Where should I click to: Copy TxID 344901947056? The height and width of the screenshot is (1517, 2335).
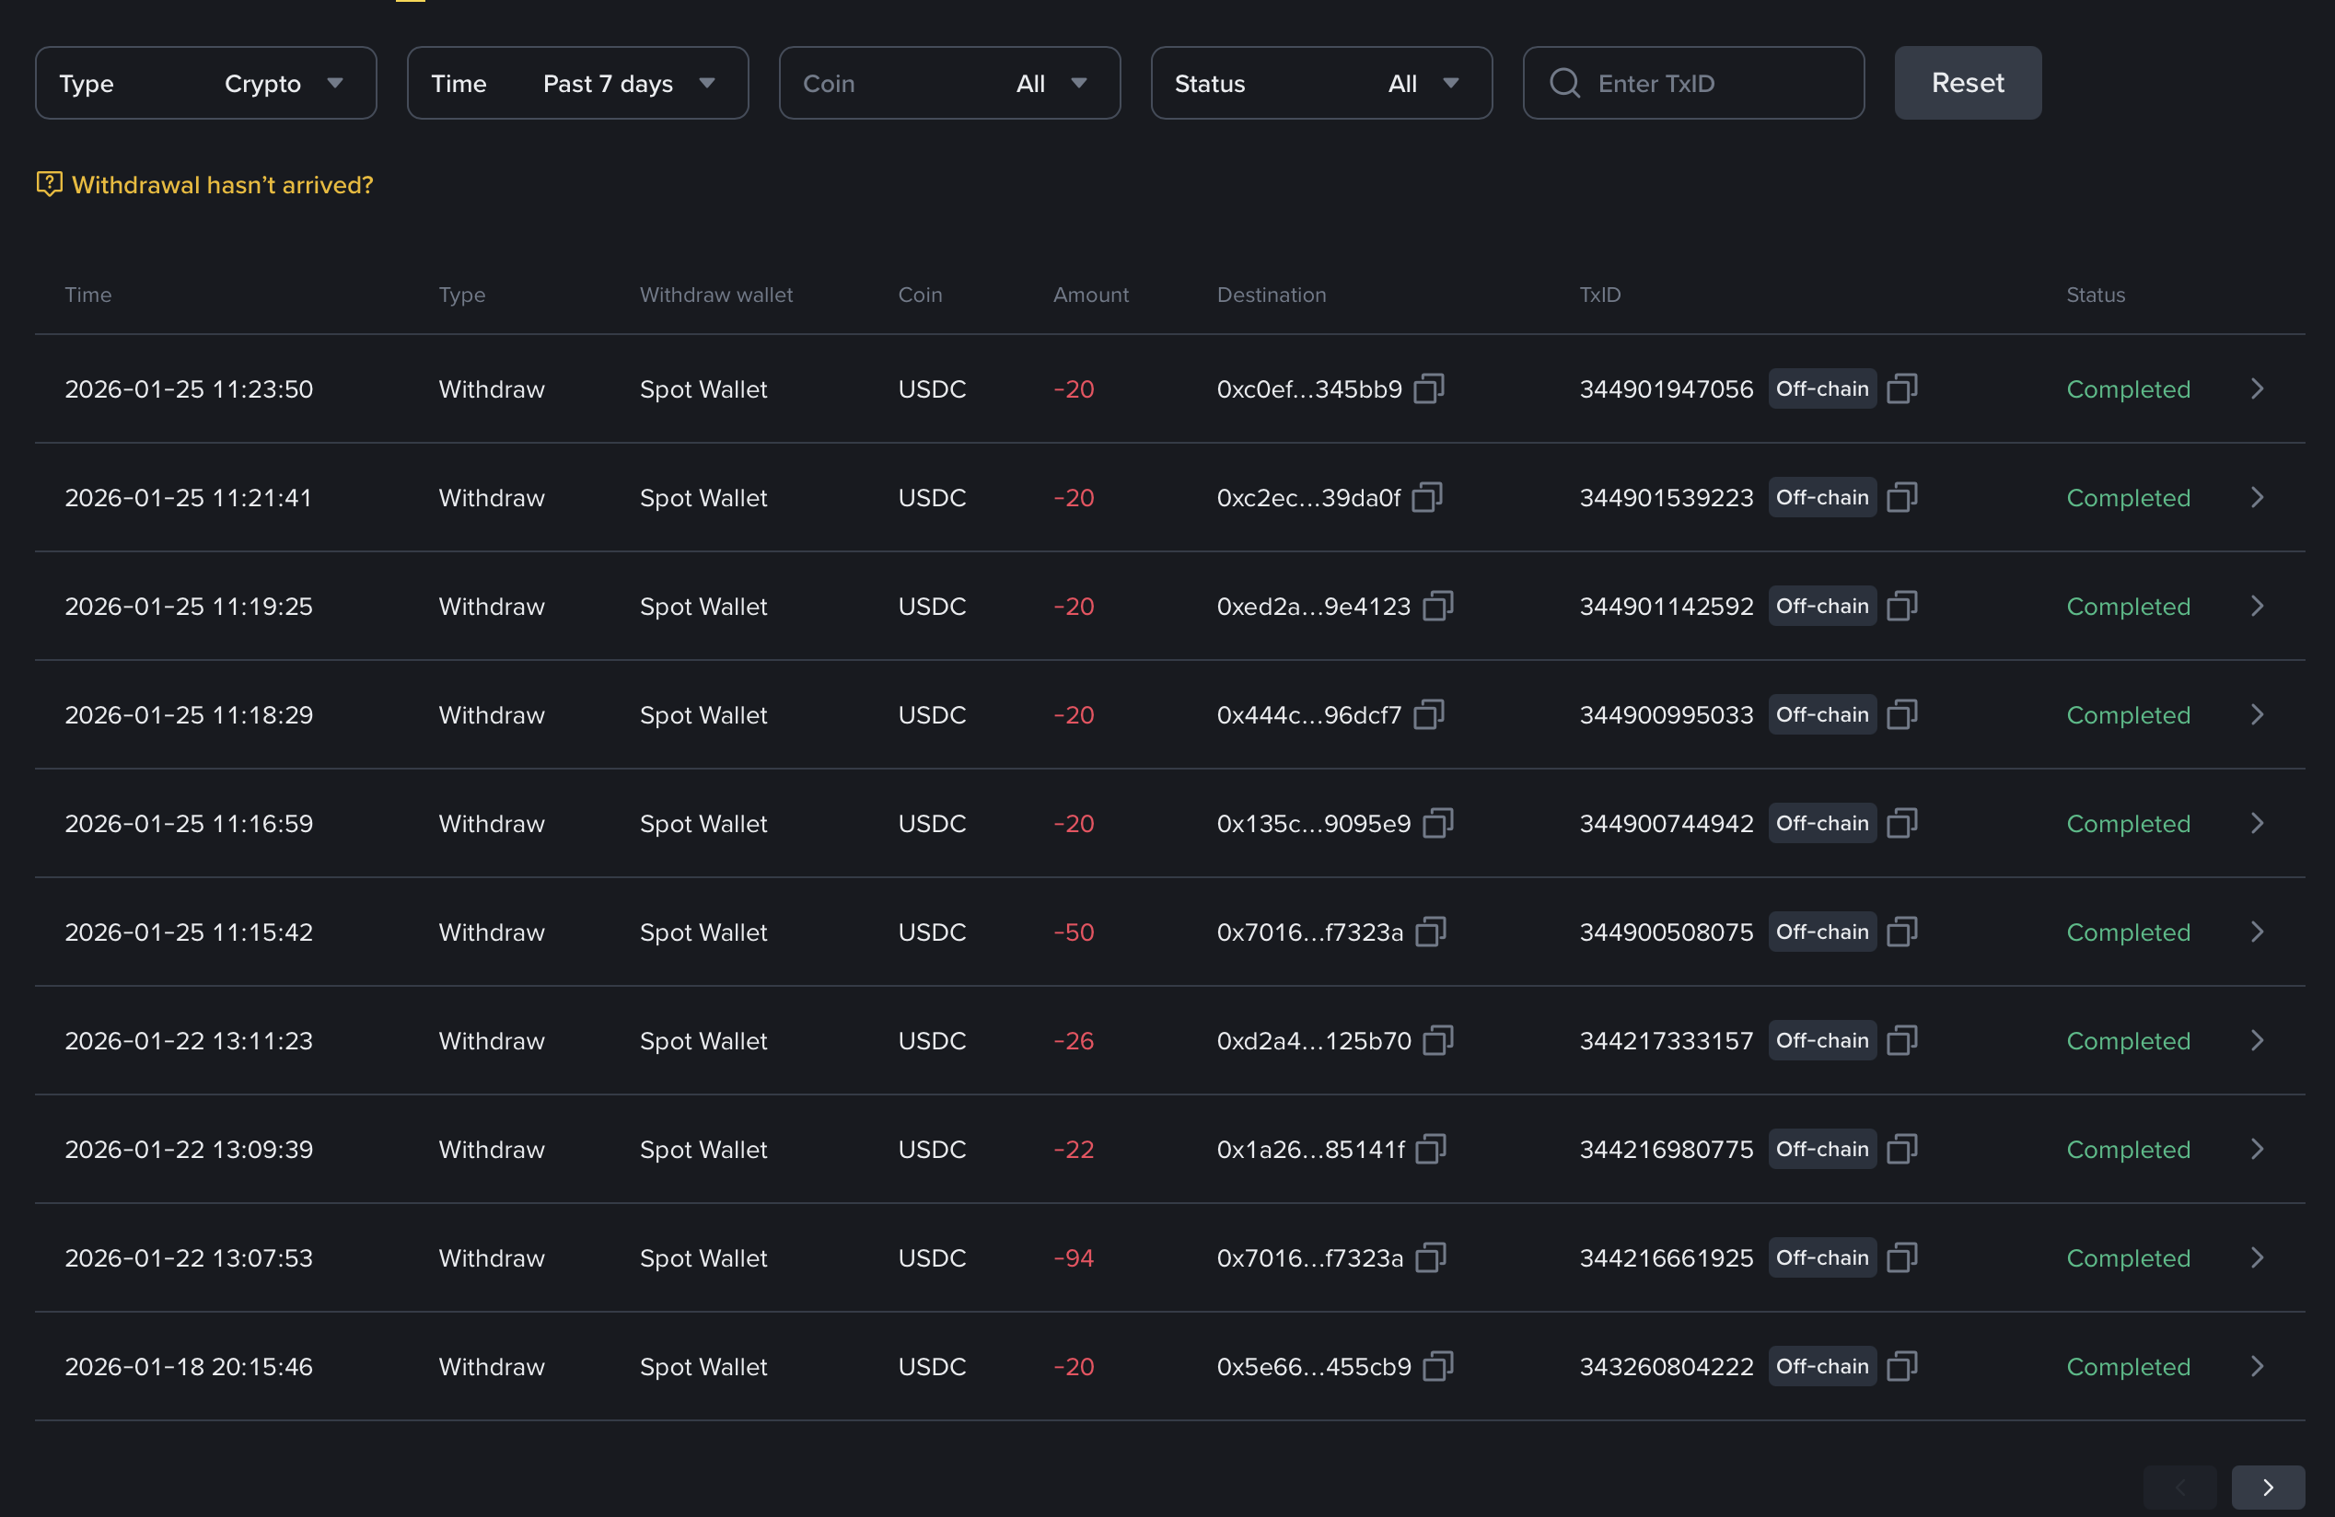(1902, 388)
